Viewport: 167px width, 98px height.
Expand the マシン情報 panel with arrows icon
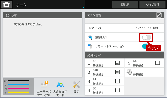[159, 15]
